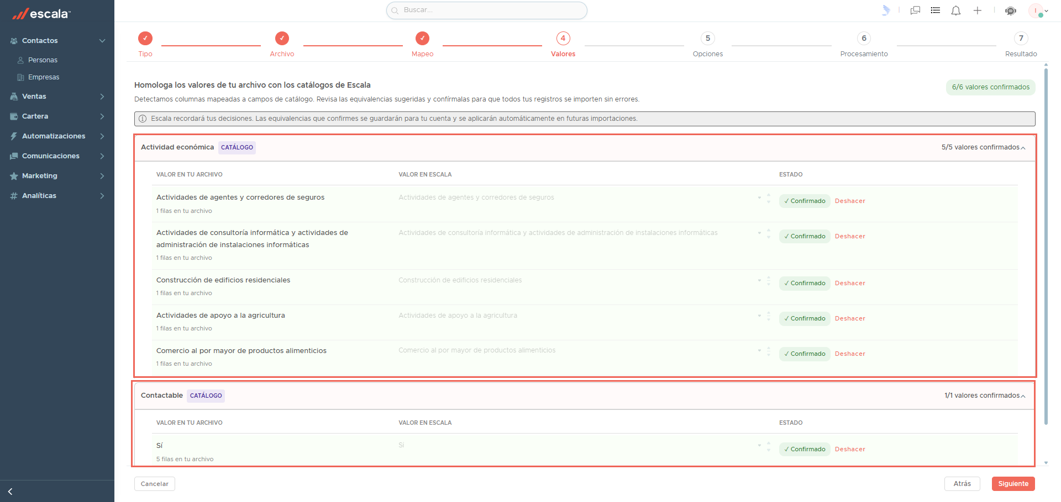Click the page vertical scrollbar
Image resolution: width=1061 pixels, height=502 pixels.
pyautogui.click(x=1046, y=245)
